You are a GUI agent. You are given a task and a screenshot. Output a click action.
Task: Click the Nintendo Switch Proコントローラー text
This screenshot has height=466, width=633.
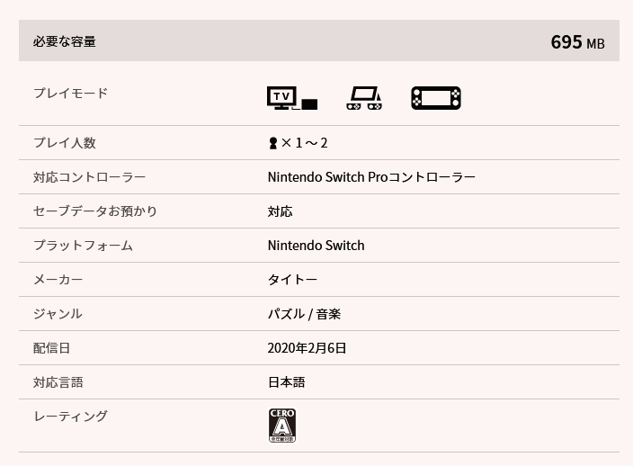371,177
